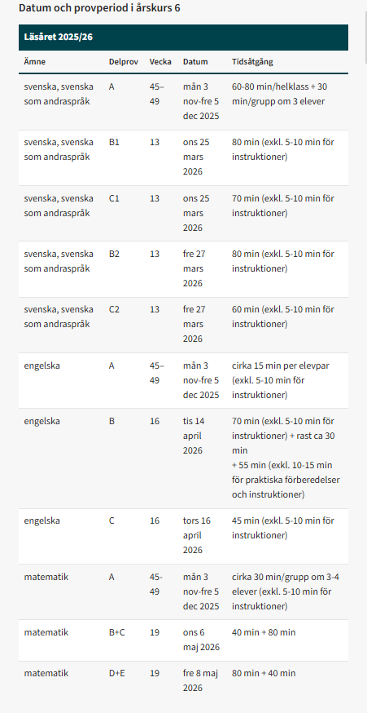
Task: Click the 'Datum och provperiod i årskurs 6' heading
Action: [99, 8]
